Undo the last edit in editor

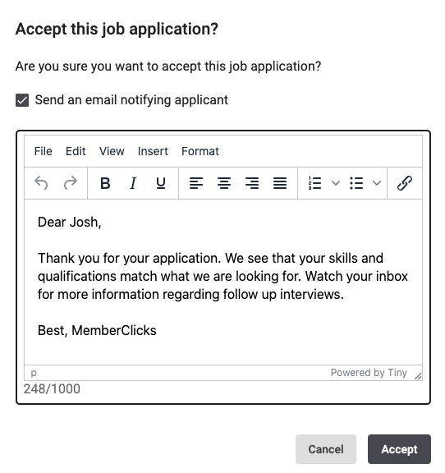coord(41,183)
